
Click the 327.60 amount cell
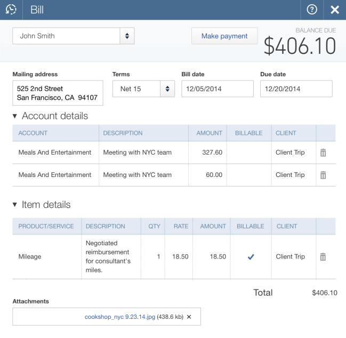(207, 152)
